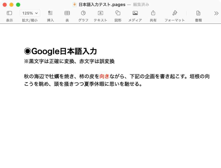Screen dimensions: 221x168
Task: Click the text 夏季休暇に思いを馳せる
Action: 111,84
